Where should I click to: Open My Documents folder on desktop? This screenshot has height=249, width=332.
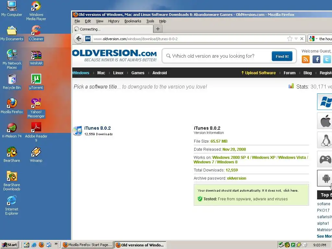point(12,33)
